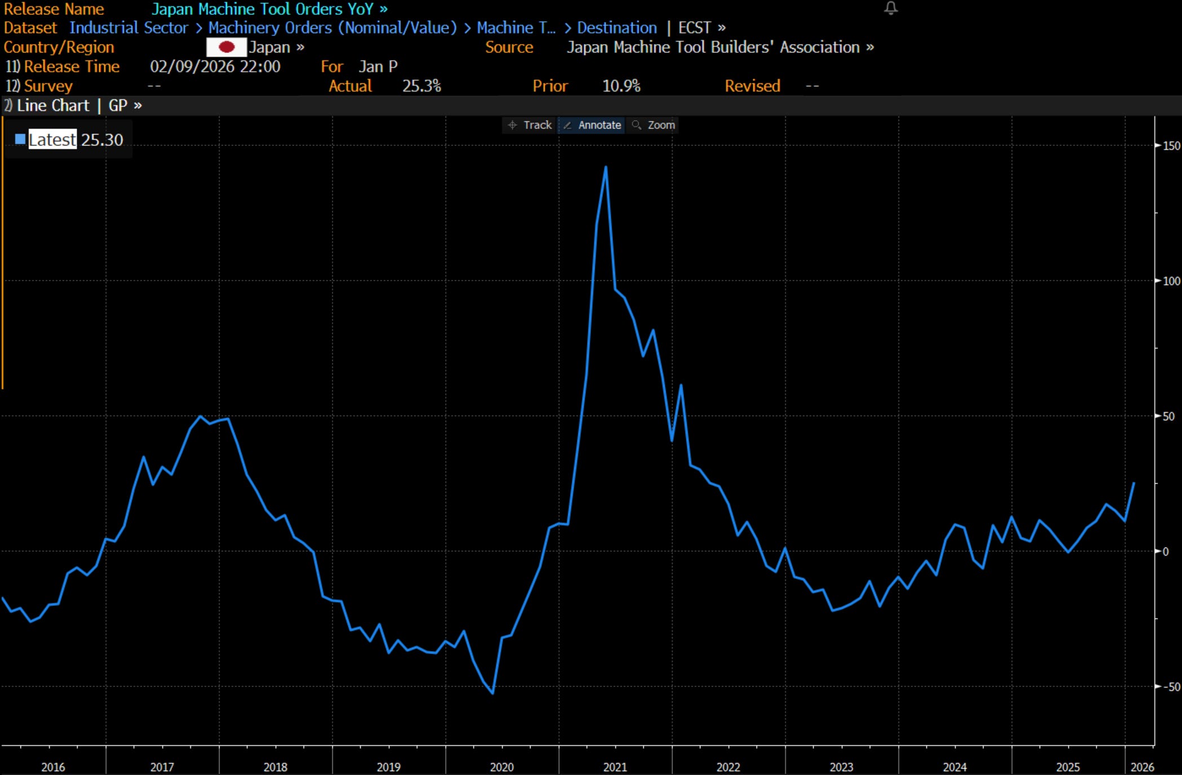Activate the Annotate tool
Screen dimensions: 1182x775
click(592, 125)
